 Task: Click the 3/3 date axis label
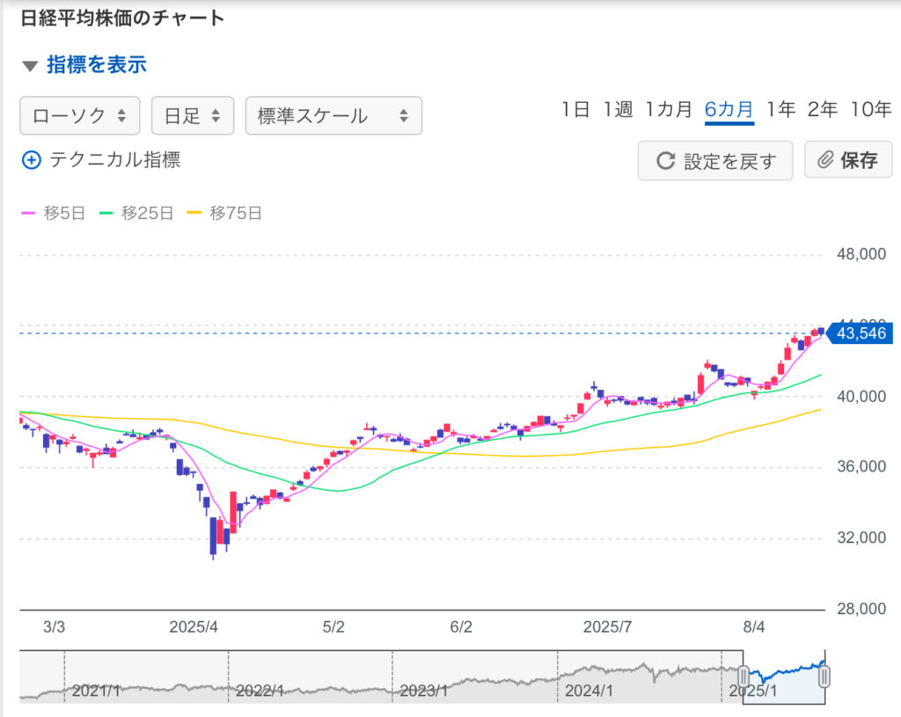[x=54, y=626]
